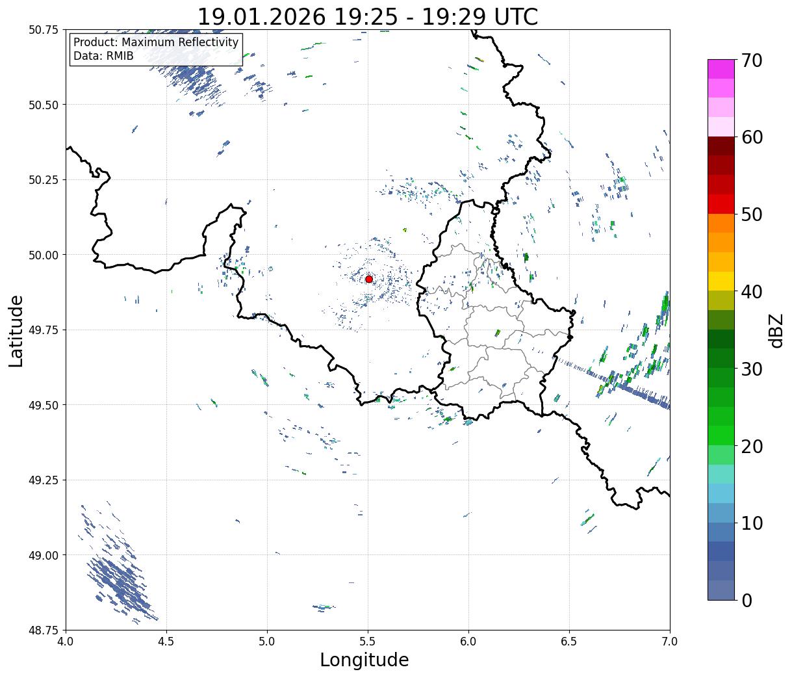Click the colorbar tick label 10
The image size is (792, 676).
pos(751,523)
